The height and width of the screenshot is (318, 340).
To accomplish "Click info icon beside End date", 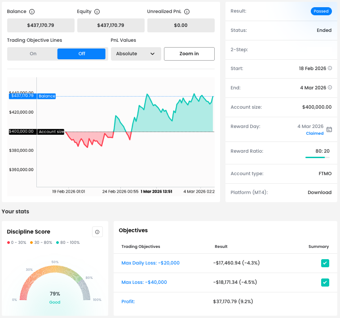I will point(330,88).
